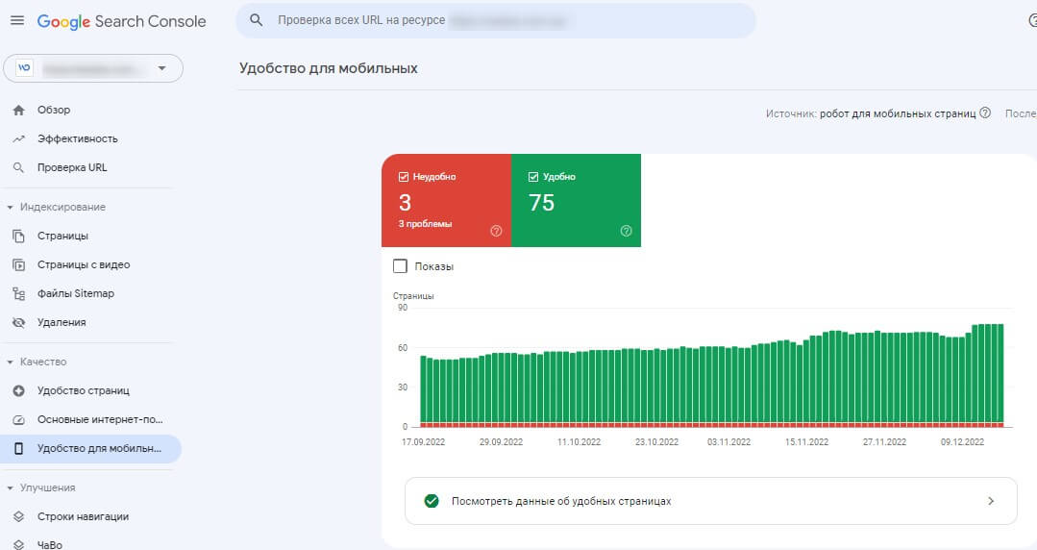1037x550 pixels.
Task: Collapse the Индексирование section
Action: (10, 207)
